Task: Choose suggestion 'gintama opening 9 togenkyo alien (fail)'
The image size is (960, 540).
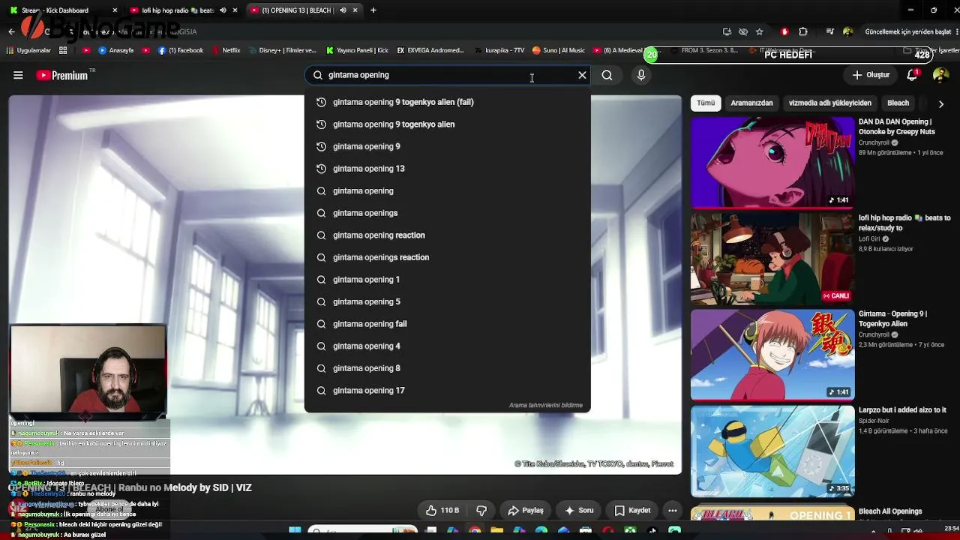Action: pyautogui.click(x=448, y=102)
